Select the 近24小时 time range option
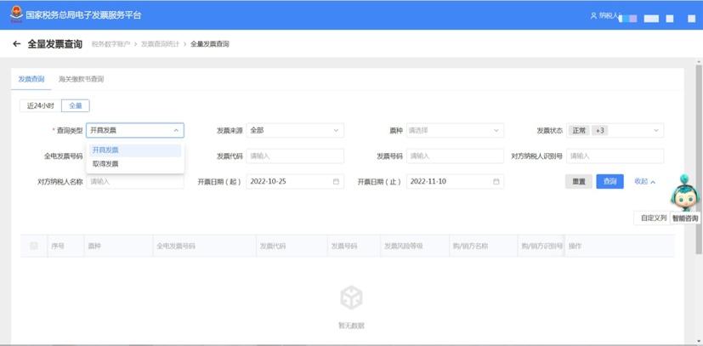703x346 pixels. coord(40,105)
